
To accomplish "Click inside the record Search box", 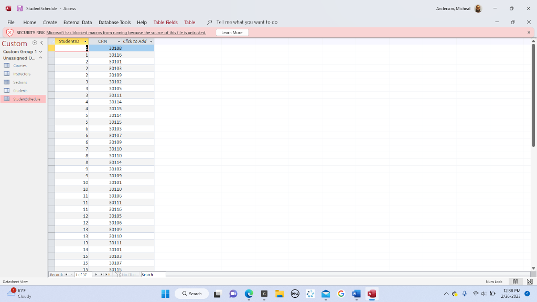I will (153, 274).
